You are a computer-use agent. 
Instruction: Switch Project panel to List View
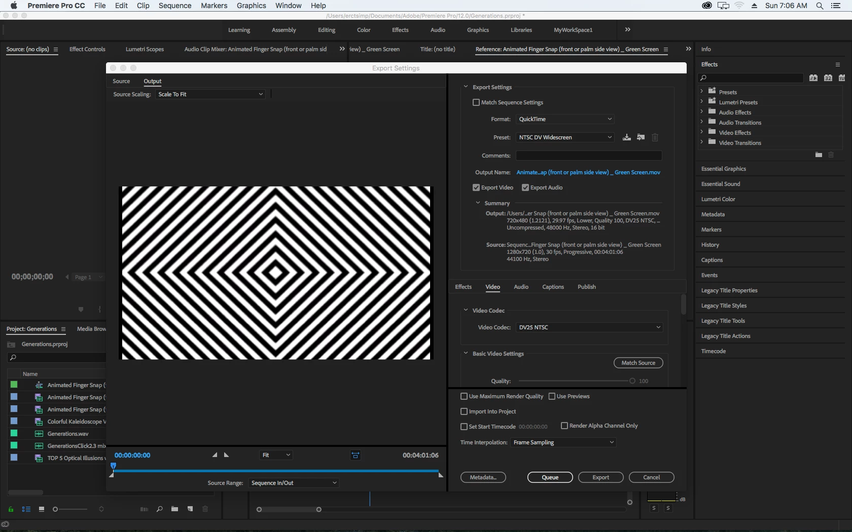tap(26, 509)
